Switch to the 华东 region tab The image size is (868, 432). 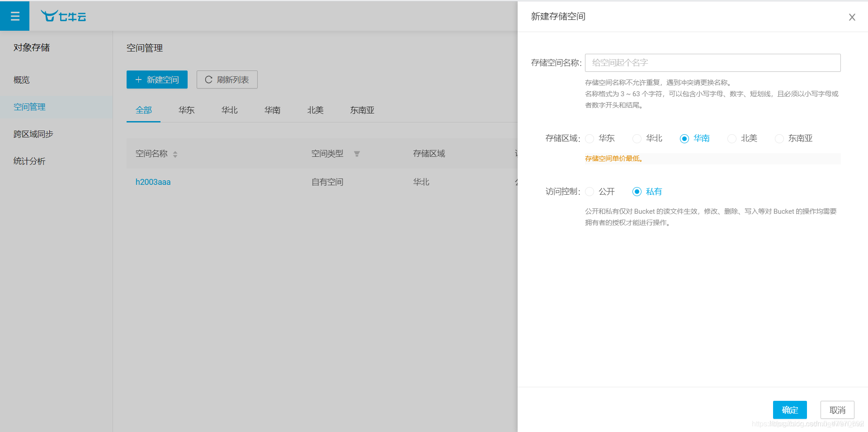[186, 110]
